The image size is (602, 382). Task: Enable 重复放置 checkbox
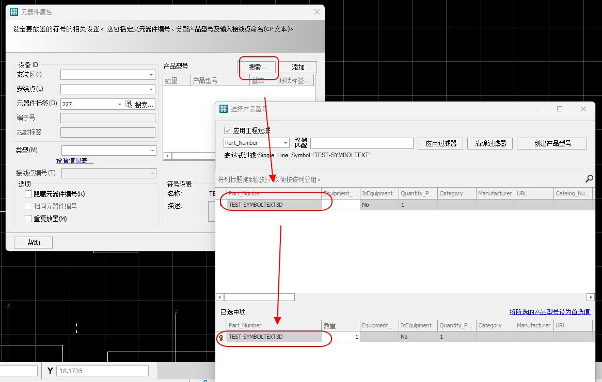[x=28, y=219]
